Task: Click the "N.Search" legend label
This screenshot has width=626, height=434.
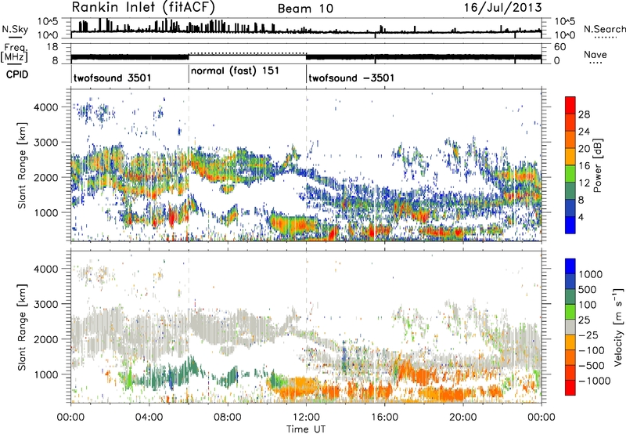Action: coord(604,29)
